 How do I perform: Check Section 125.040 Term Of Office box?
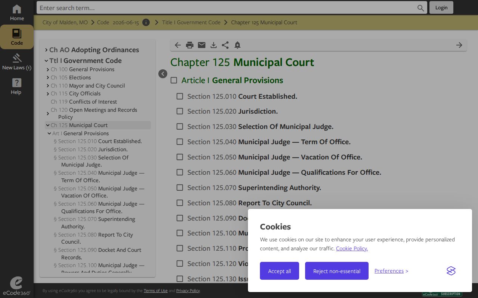(180, 142)
